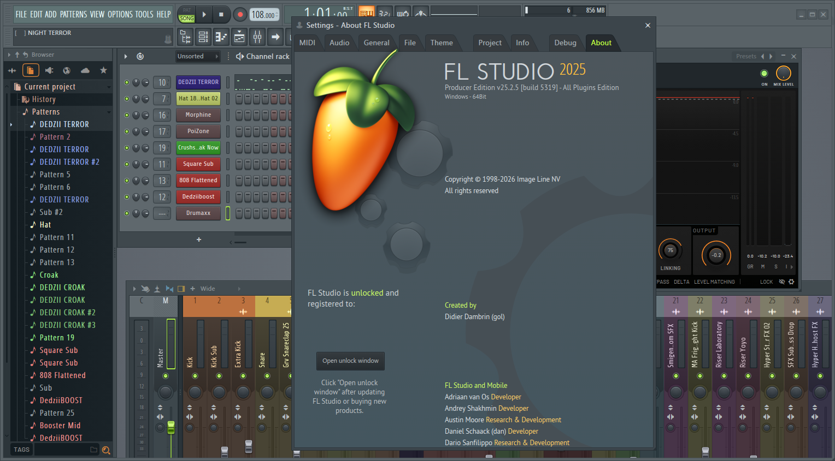Select the star favorites tab in Browser
Viewport: 835px width, 461px height.
pyautogui.click(x=103, y=70)
